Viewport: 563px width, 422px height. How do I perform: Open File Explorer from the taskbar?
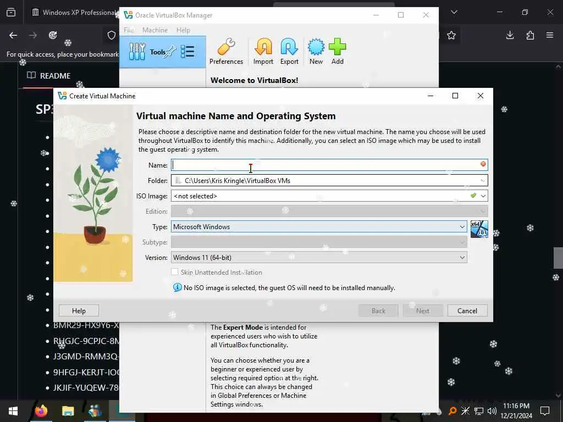pos(68,411)
